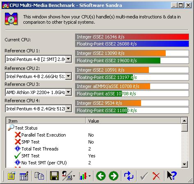Select Intel Pentium 4-B 2.4GHz combo box
194x184 pixels.
pos(38,109)
